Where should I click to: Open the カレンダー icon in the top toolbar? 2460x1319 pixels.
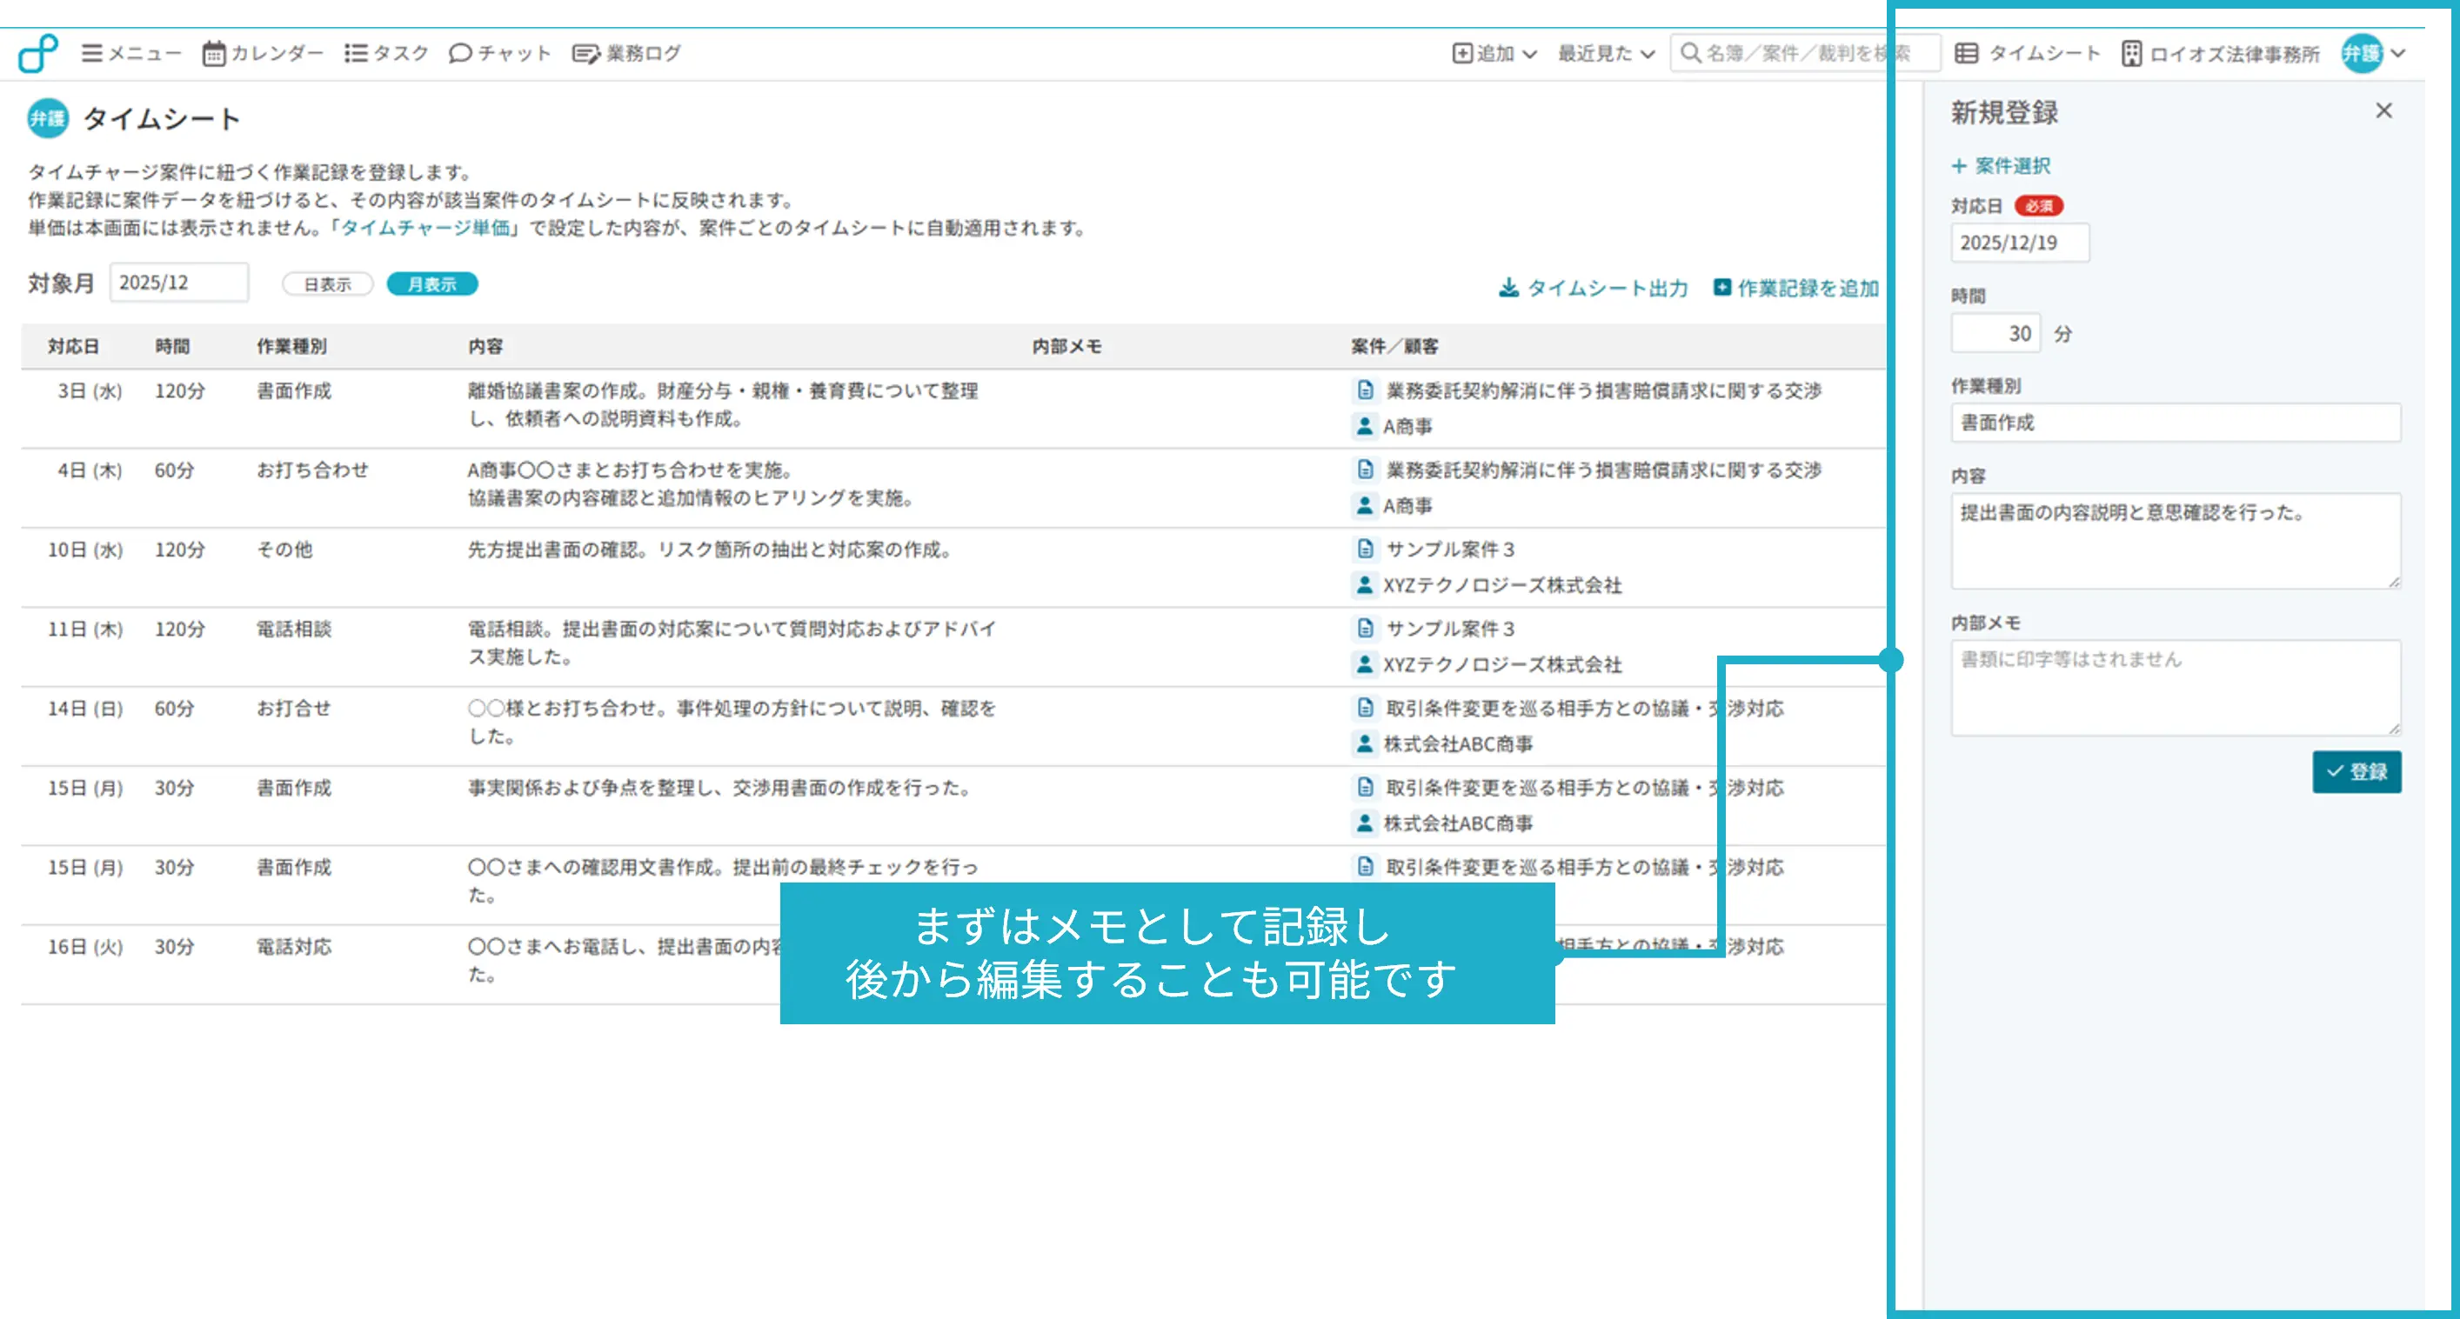click(x=214, y=53)
